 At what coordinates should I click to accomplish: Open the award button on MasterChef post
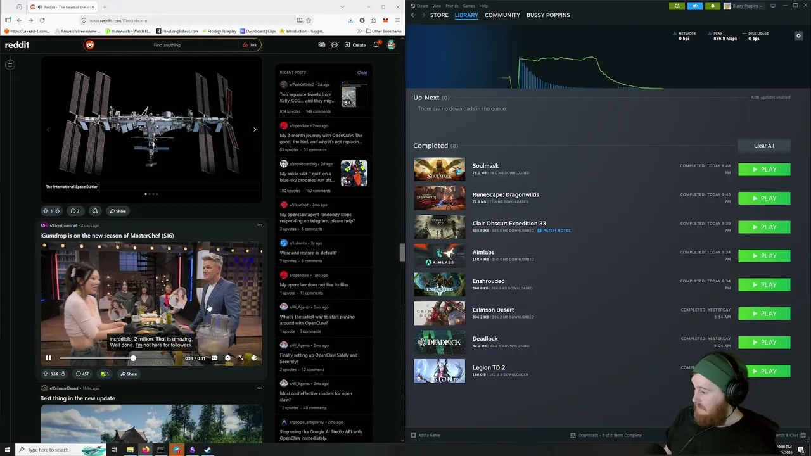tap(105, 374)
